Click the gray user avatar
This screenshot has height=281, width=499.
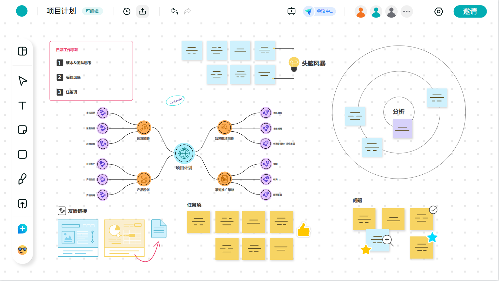click(391, 11)
